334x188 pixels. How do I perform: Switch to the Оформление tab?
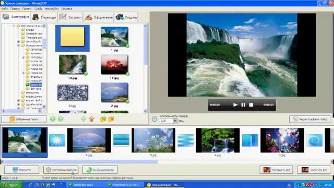pos(99,17)
